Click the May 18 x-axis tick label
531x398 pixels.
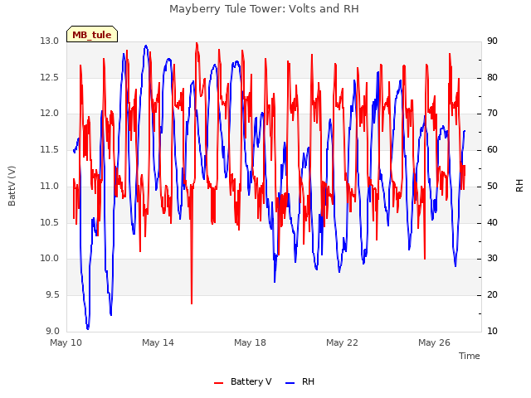tap(250, 342)
